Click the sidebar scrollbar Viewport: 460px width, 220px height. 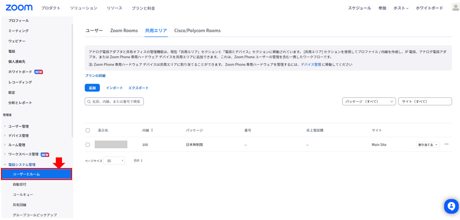point(72,80)
